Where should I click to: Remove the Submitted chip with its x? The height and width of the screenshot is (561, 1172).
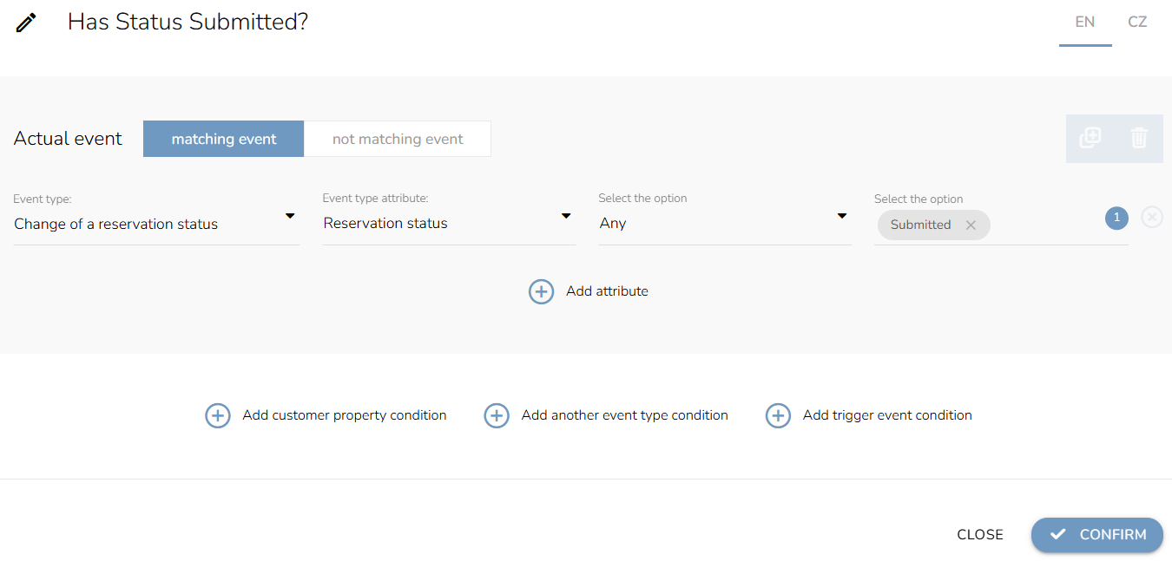(x=971, y=225)
